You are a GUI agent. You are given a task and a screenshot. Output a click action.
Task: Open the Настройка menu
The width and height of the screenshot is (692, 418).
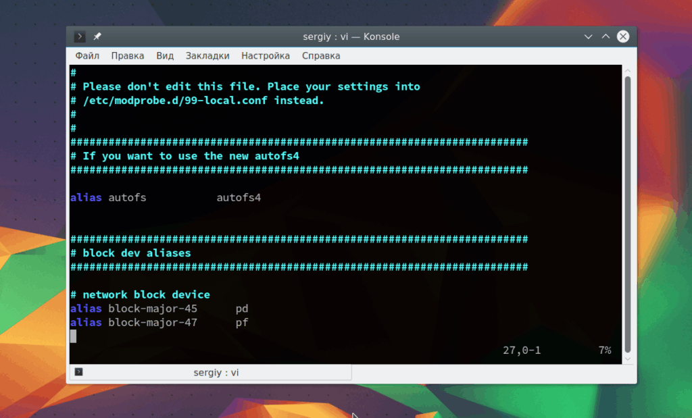click(266, 55)
